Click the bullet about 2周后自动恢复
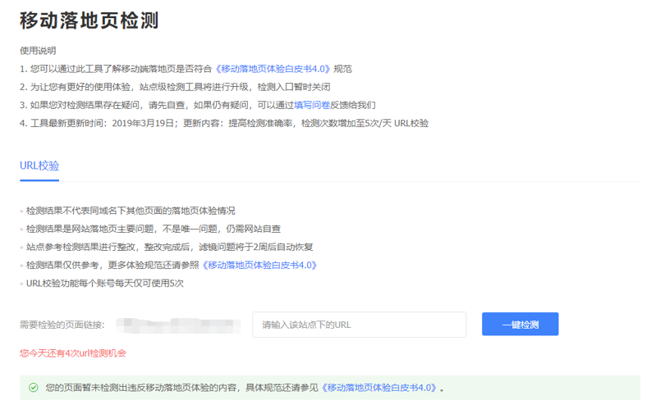The width and height of the screenshot is (656, 405). click(x=168, y=247)
